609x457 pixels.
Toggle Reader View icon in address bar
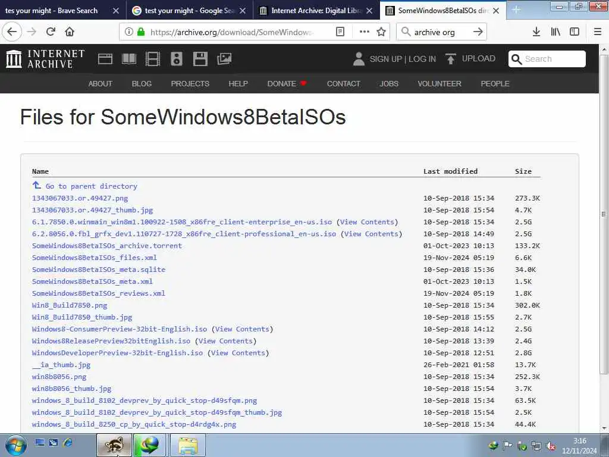[340, 32]
